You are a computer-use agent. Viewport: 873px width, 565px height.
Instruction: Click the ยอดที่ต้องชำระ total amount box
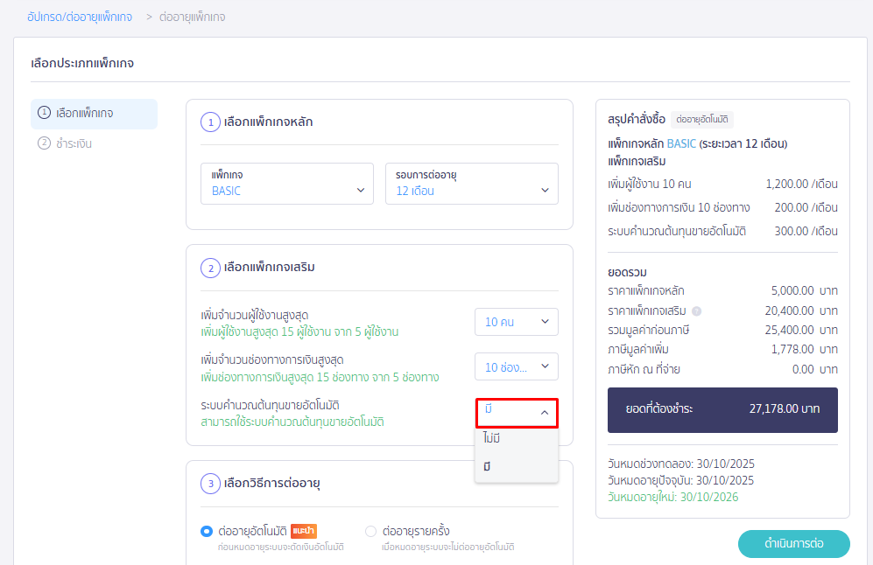point(722,409)
